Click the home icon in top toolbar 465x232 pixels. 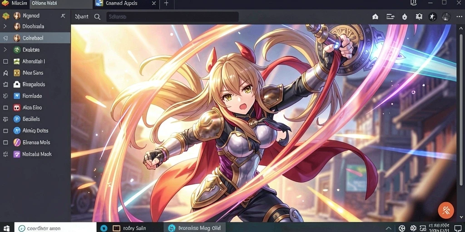click(x=375, y=17)
